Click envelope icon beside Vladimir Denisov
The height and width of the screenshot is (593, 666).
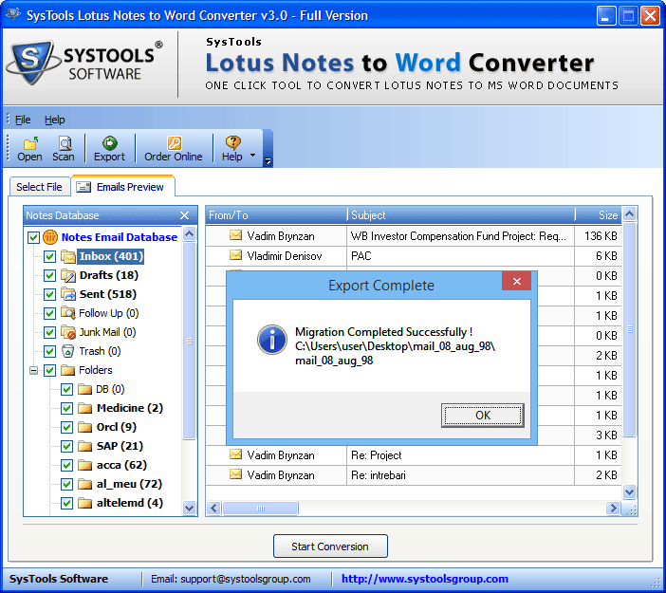235,255
